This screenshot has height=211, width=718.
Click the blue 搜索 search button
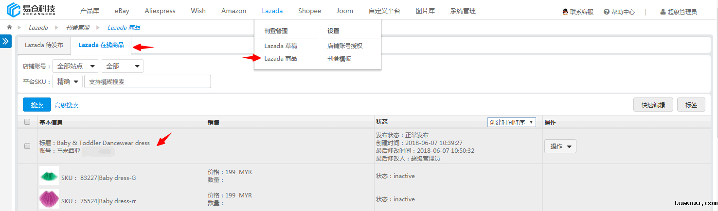point(37,105)
